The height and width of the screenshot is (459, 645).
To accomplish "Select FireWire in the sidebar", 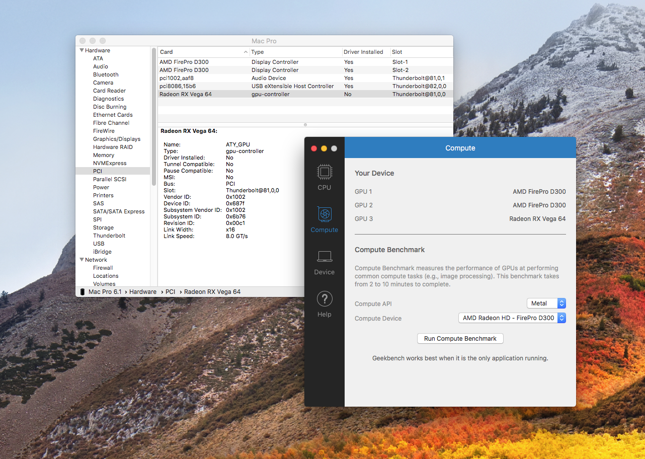I will [x=104, y=131].
